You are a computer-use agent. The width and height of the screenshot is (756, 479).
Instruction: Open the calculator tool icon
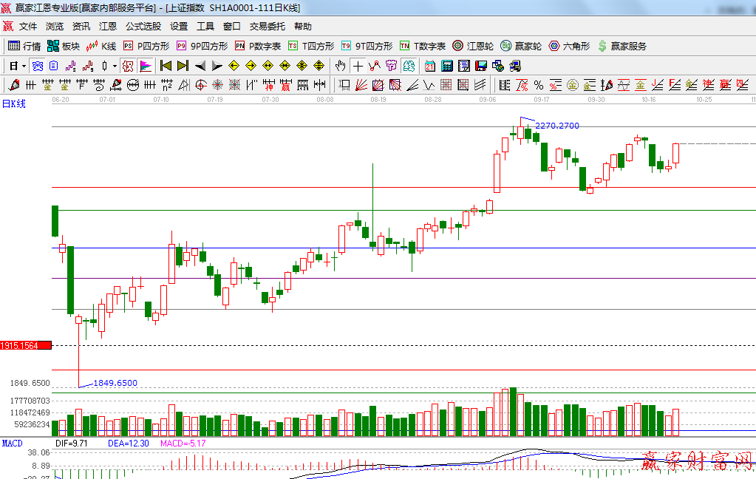[447, 66]
